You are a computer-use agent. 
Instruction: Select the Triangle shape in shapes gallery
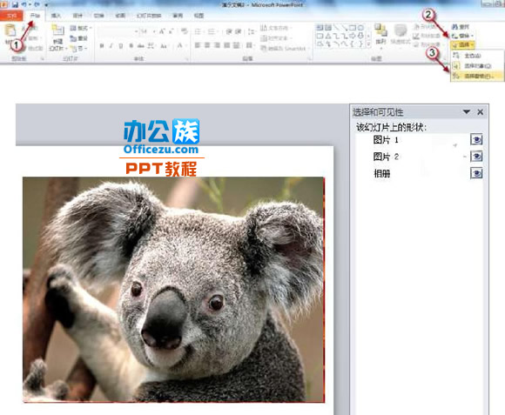click(328, 36)
